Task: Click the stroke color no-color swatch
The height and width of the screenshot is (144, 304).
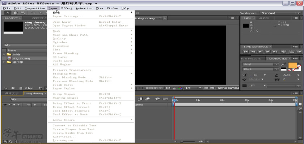Action: [x=299, y=68]
